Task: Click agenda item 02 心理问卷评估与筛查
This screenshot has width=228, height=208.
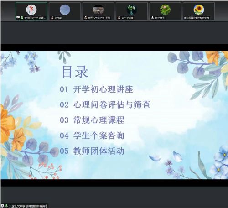Action: point(105,104)
